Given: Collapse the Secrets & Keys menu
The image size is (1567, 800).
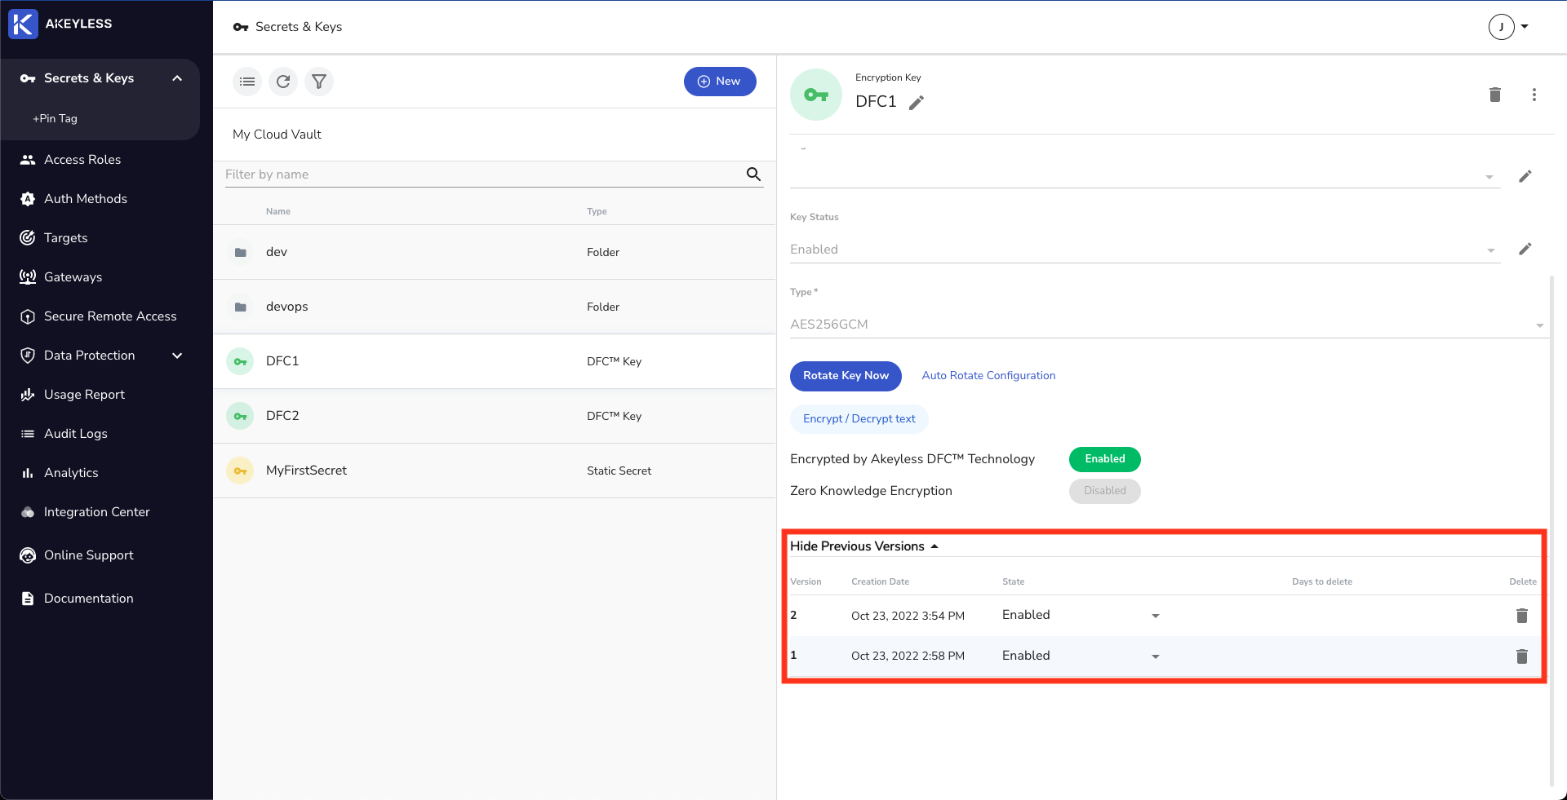Looking at the screenshot, I should click(x=177, y=78).
